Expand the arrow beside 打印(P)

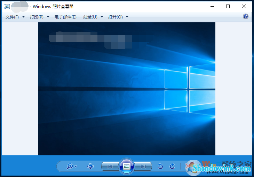point(48,17)
